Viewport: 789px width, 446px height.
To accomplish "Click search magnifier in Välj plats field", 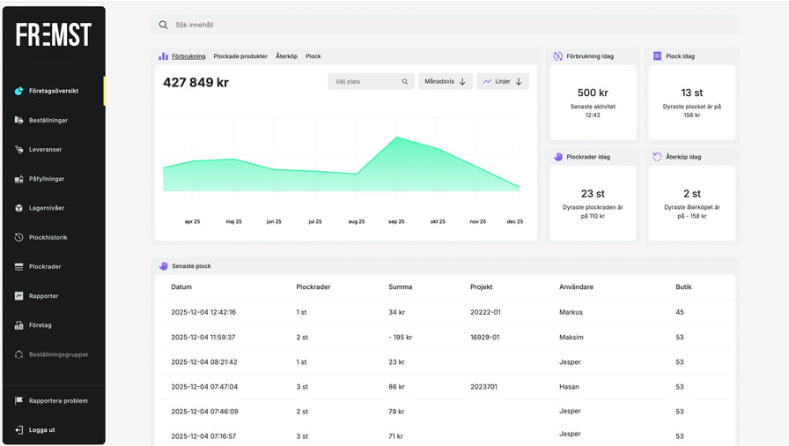I will pyautogui.click(x=405, y=82).
